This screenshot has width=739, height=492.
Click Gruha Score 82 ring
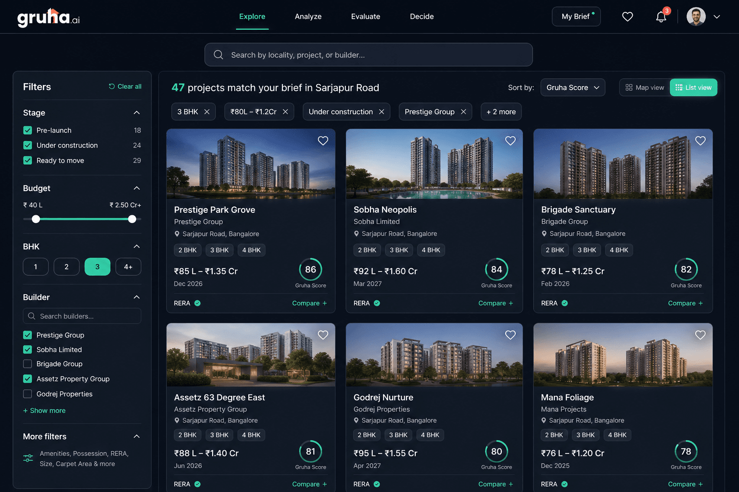coord(686,270)
